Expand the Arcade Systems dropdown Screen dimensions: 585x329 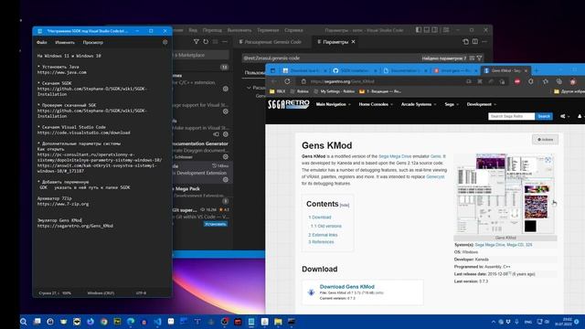[x=419, y=104]
